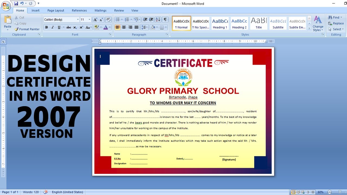Click the Grow Font icon
The image size is (347, 195).
click(x=95, y=19)
